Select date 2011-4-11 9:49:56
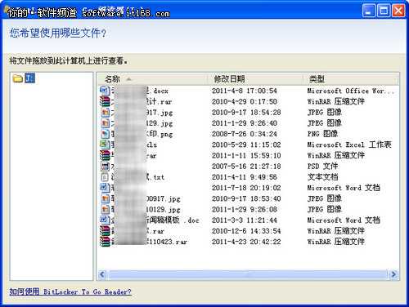 pyautogui.click(x=245, y=177)
